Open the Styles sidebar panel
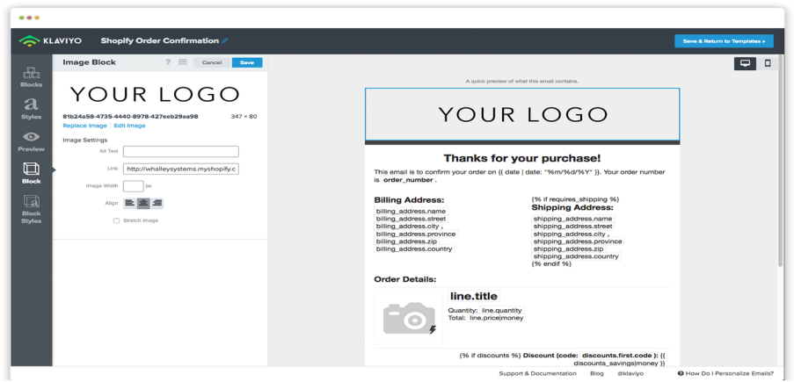Viewport: 794px width, 382px height. (x=32, y=109)
